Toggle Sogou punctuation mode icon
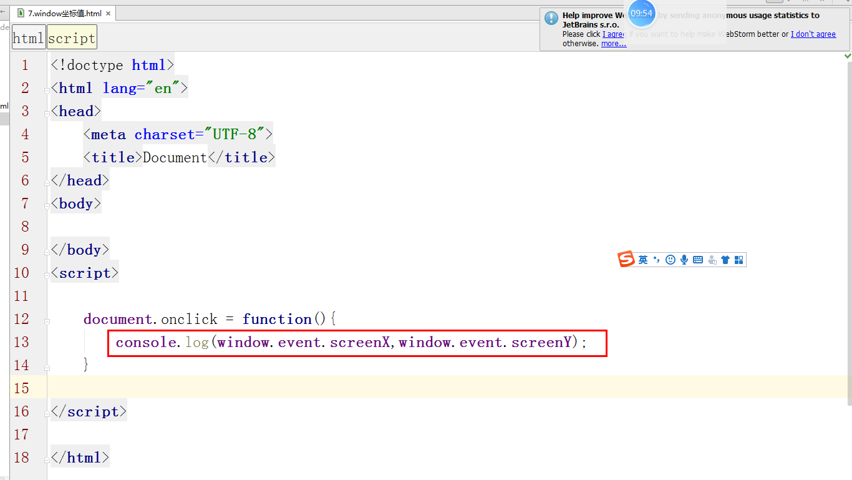 [656, 259]
